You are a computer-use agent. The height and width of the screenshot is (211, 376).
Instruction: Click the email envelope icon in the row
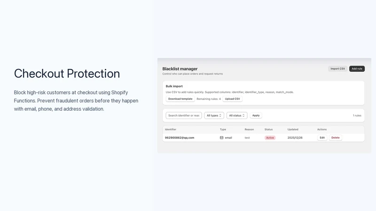221,138
